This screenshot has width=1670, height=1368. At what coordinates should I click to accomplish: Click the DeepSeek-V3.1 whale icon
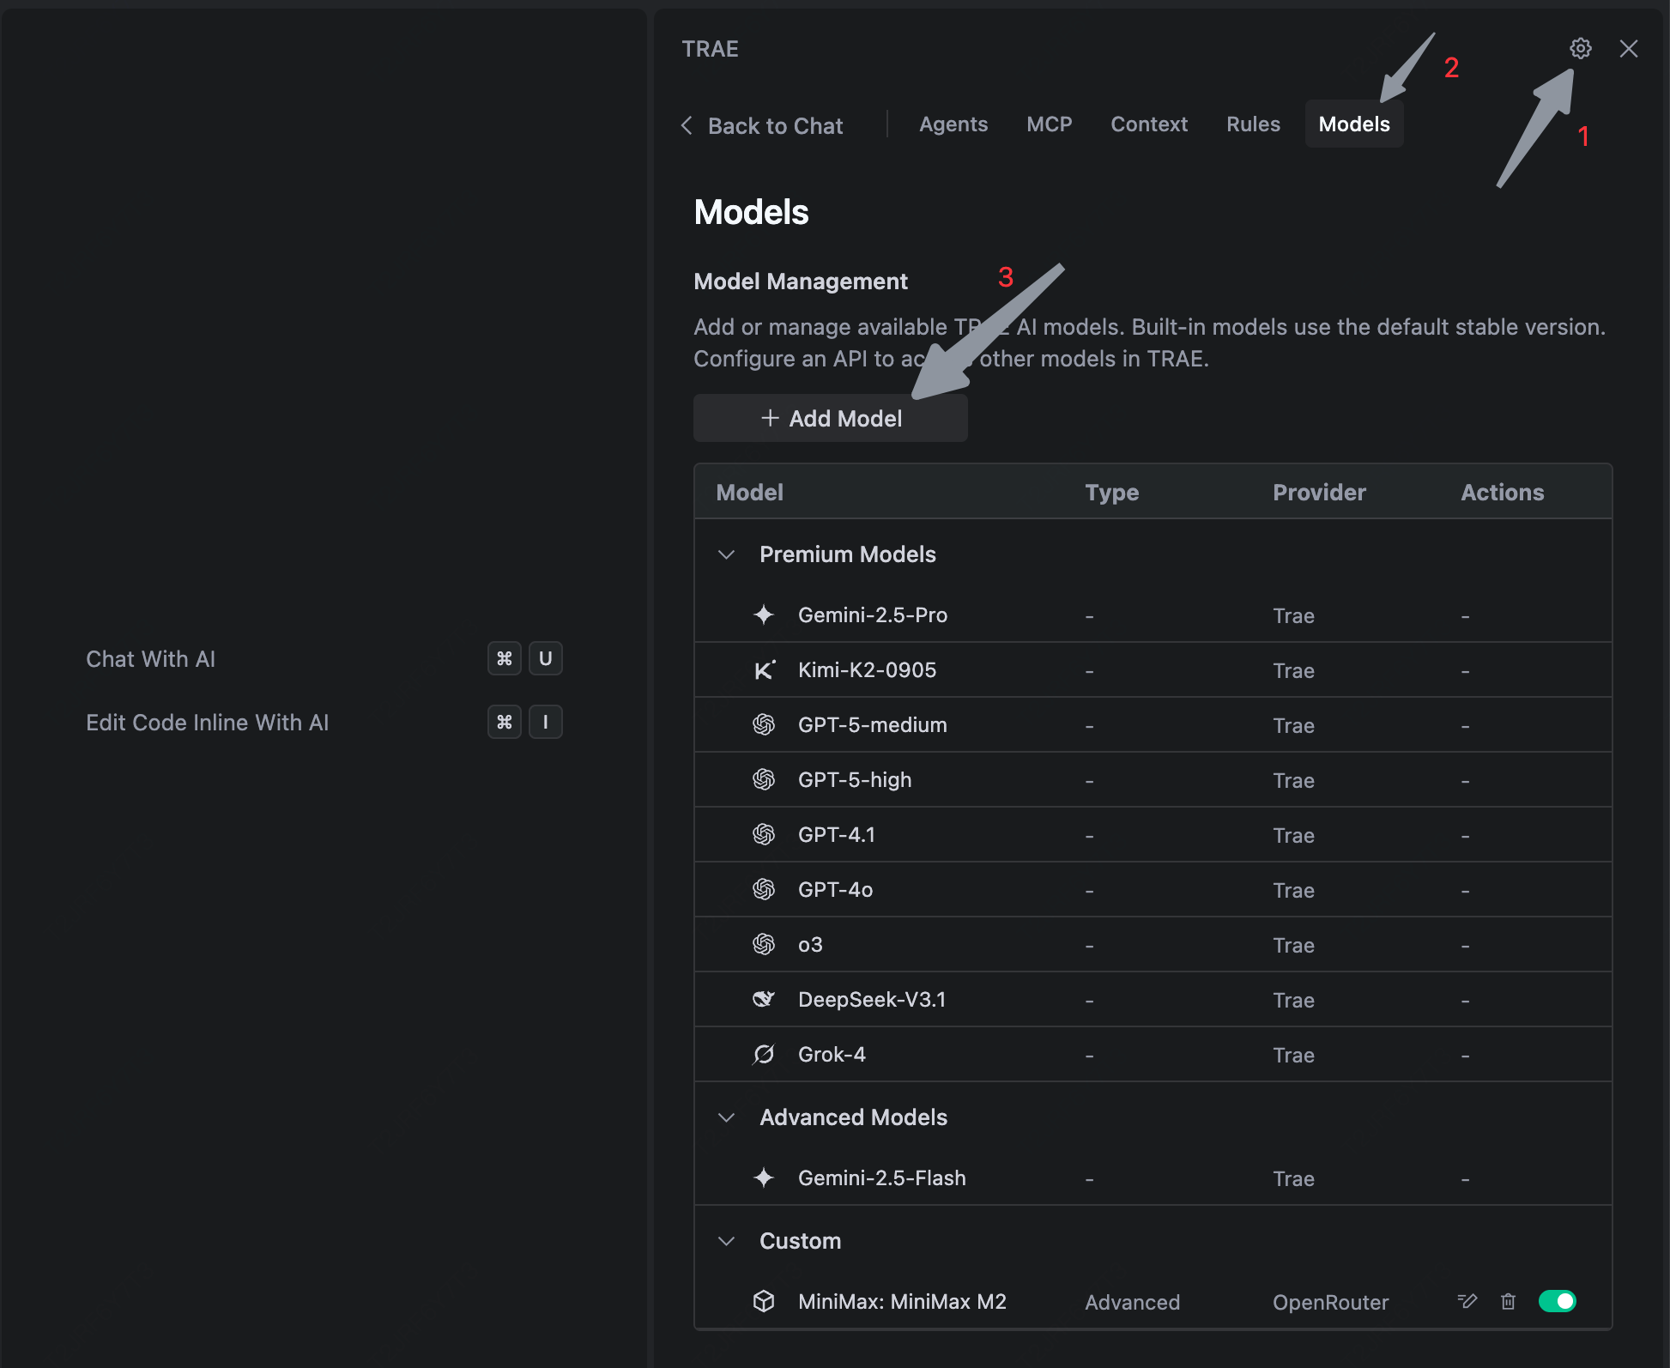click(x=763, y=999)
